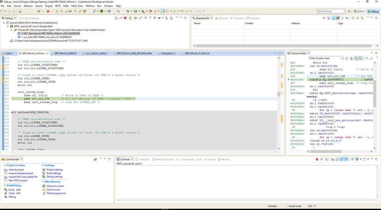Image resolution: width=381 pixels, height=210 pixels.
Task: Click the Print icon in main toolbar
Action: [20, 11]
